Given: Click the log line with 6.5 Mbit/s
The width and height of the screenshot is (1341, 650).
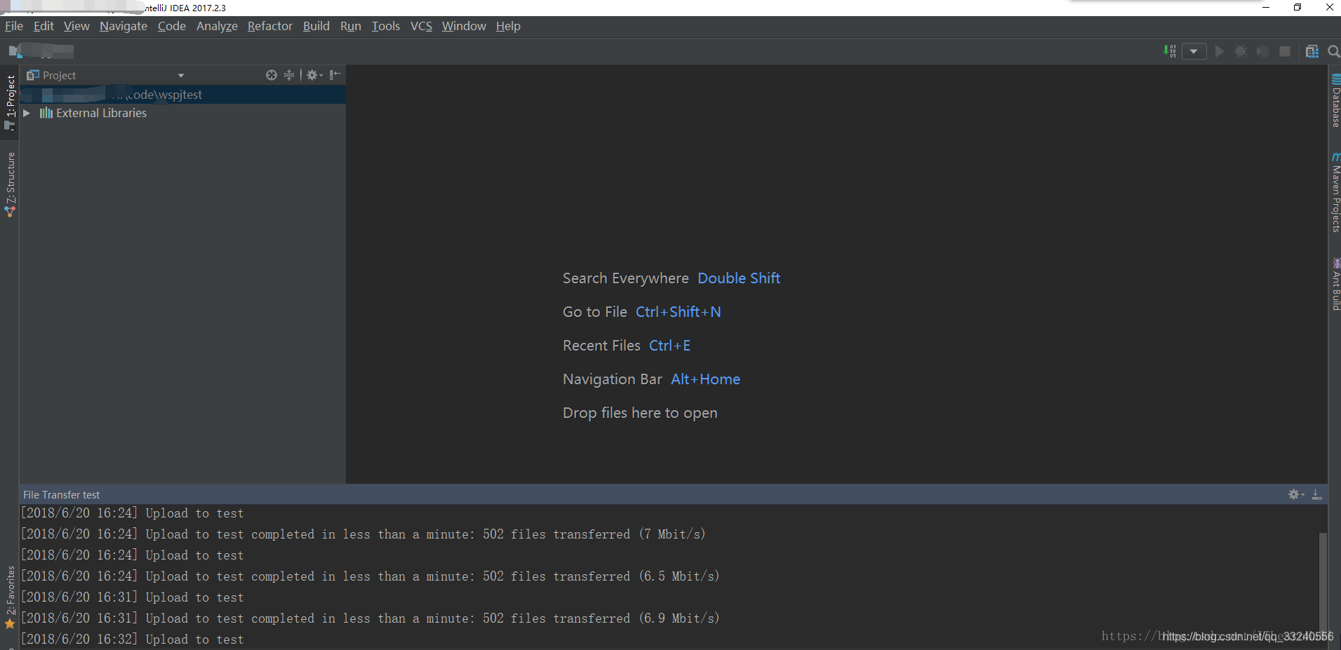Looking at the screenshot, I should pyautogui.click(x=370, y=576).
